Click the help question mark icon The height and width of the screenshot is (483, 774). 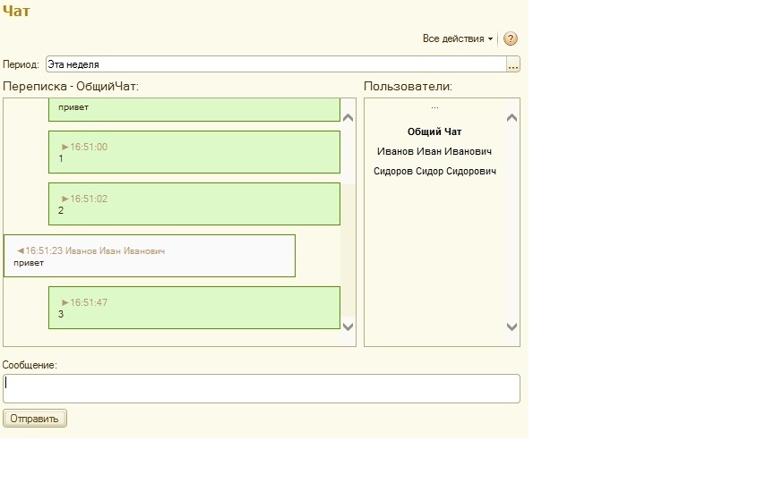(510, 38)
